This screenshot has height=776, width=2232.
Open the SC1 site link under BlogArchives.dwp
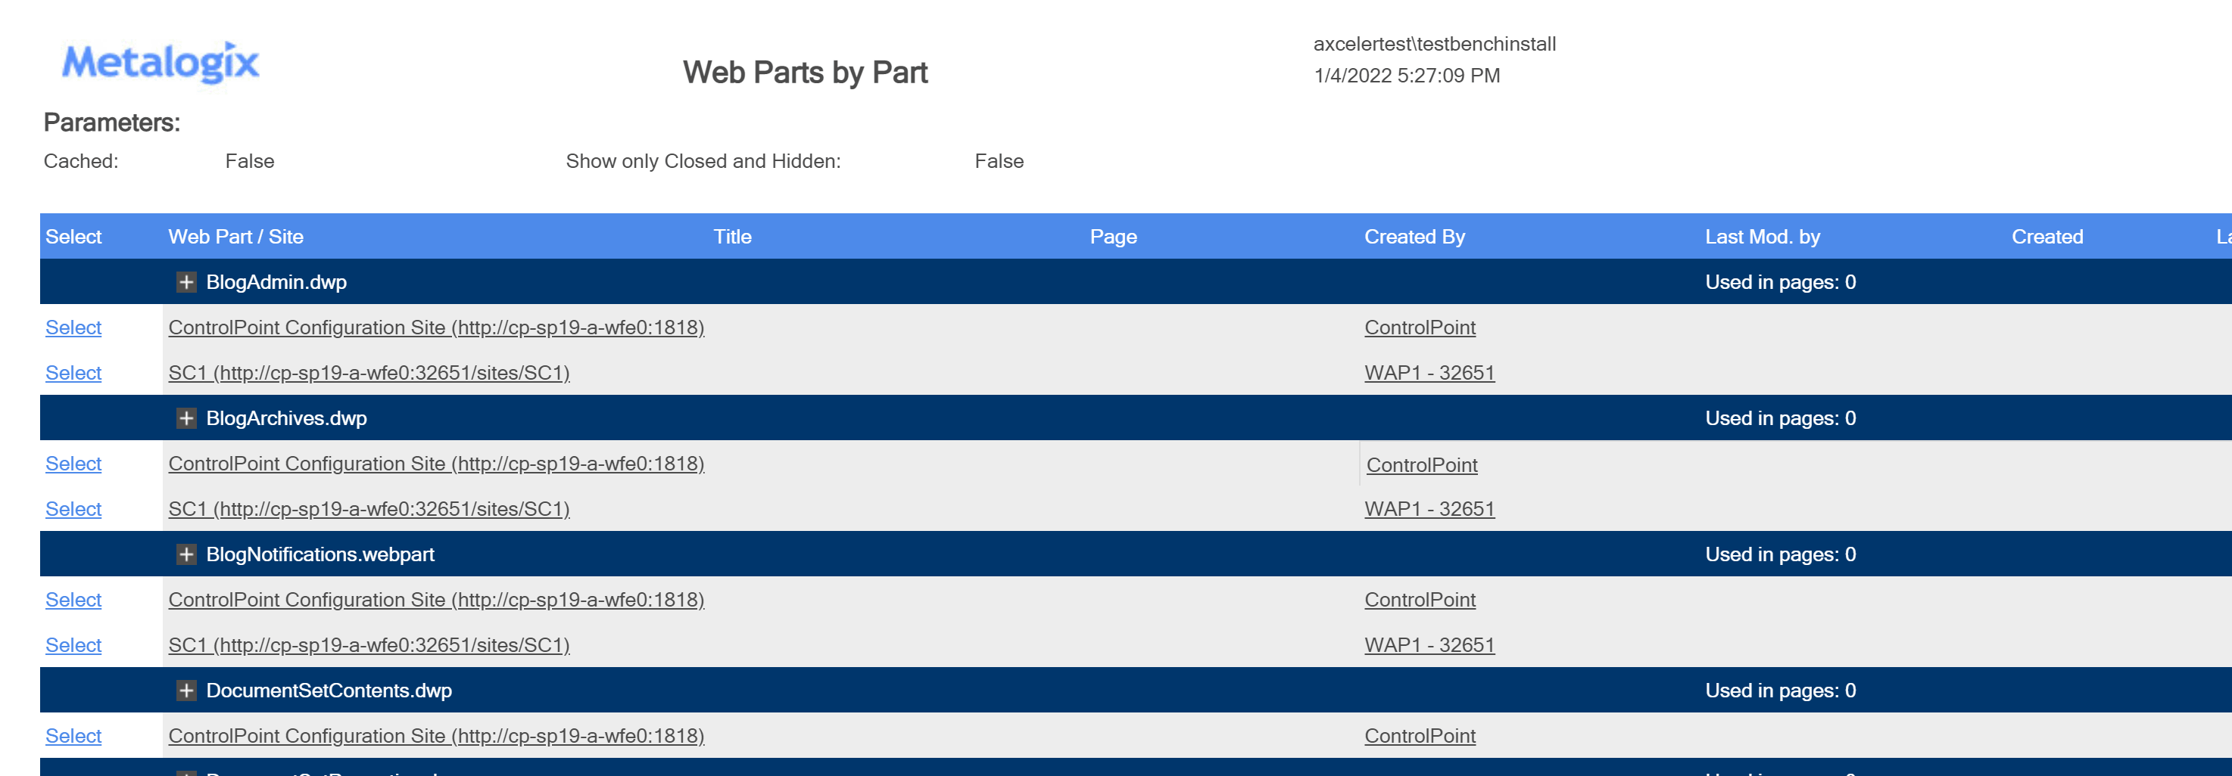[x=369, y=509]
